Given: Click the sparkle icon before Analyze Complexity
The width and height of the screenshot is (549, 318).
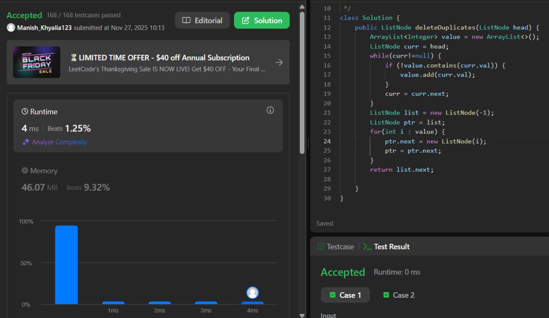Looking at the screenshot, I should tap(26, 142).
